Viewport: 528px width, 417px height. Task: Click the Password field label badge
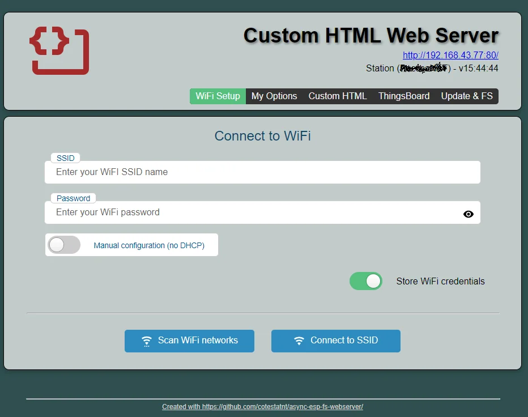[x=73, y=198]
